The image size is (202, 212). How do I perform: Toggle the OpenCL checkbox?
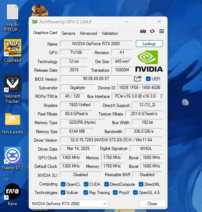click(63, 184)
